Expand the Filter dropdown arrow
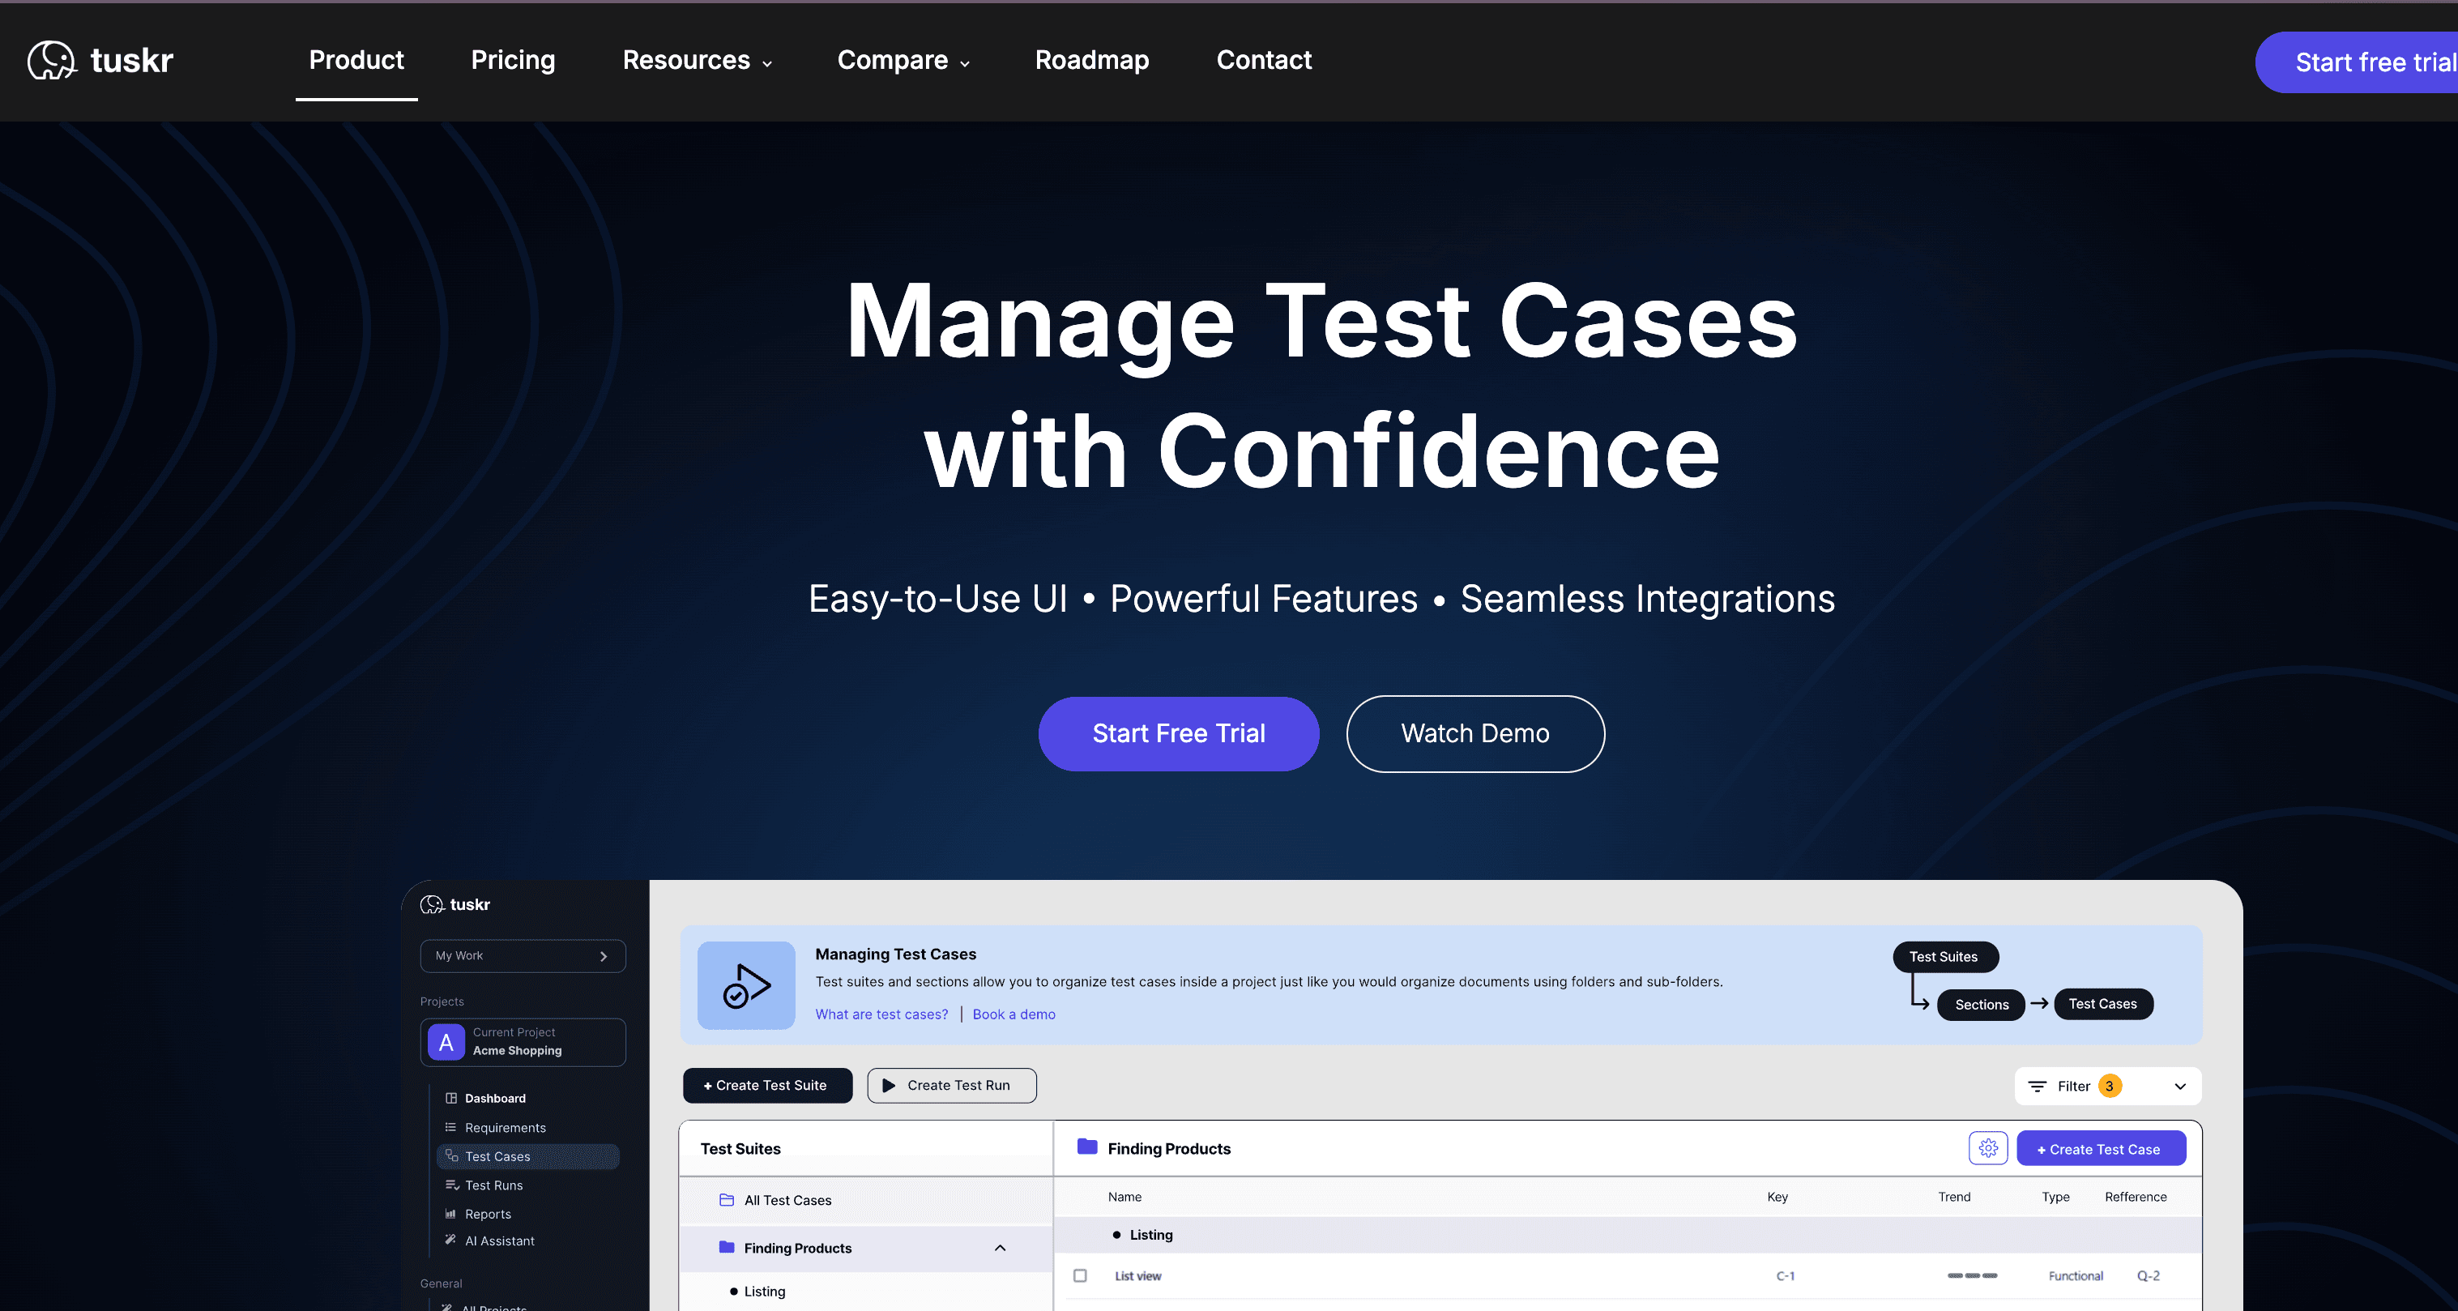This screenshot has height=1311, width=2458. tap(2180, 1086)
